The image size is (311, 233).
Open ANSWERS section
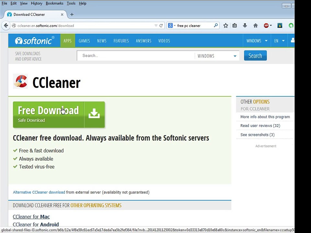coord(144,41)
